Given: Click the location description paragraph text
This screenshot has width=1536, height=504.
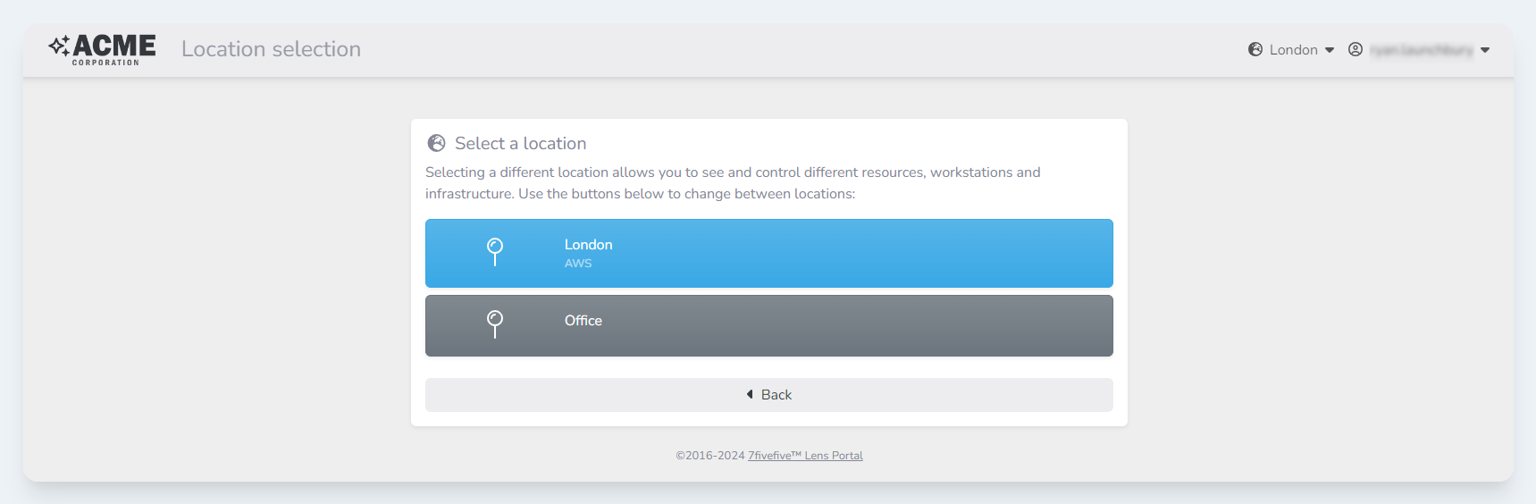Looking at the screenshot, I should 733,183.
